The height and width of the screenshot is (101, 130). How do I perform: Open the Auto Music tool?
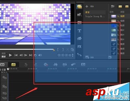tap(65, 65)
